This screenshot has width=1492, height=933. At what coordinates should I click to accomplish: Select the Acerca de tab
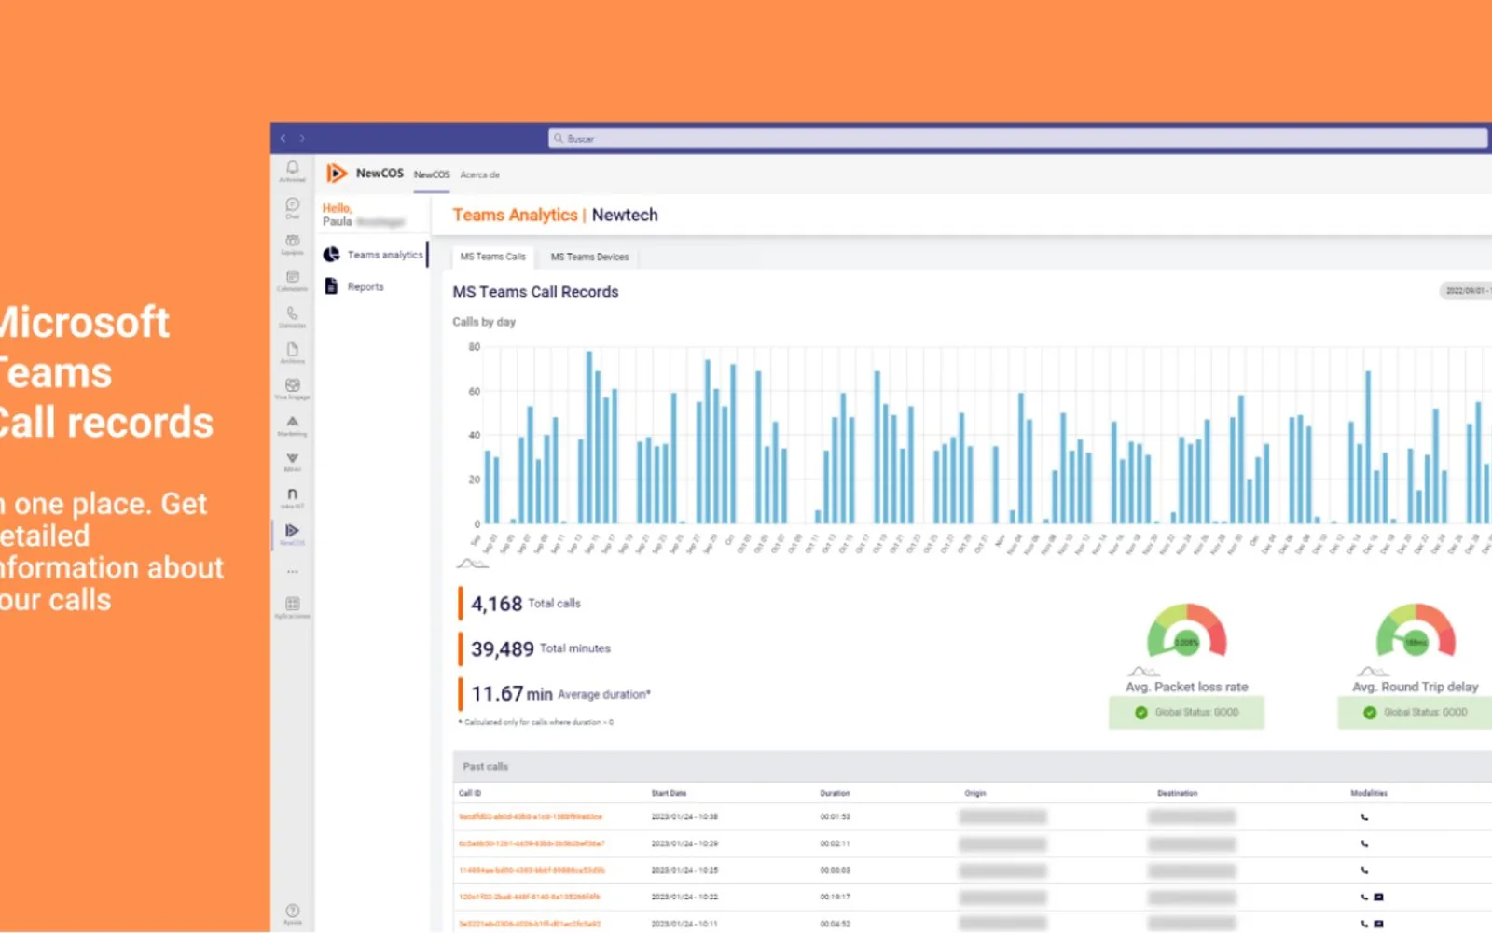click(x=479, y=174)
